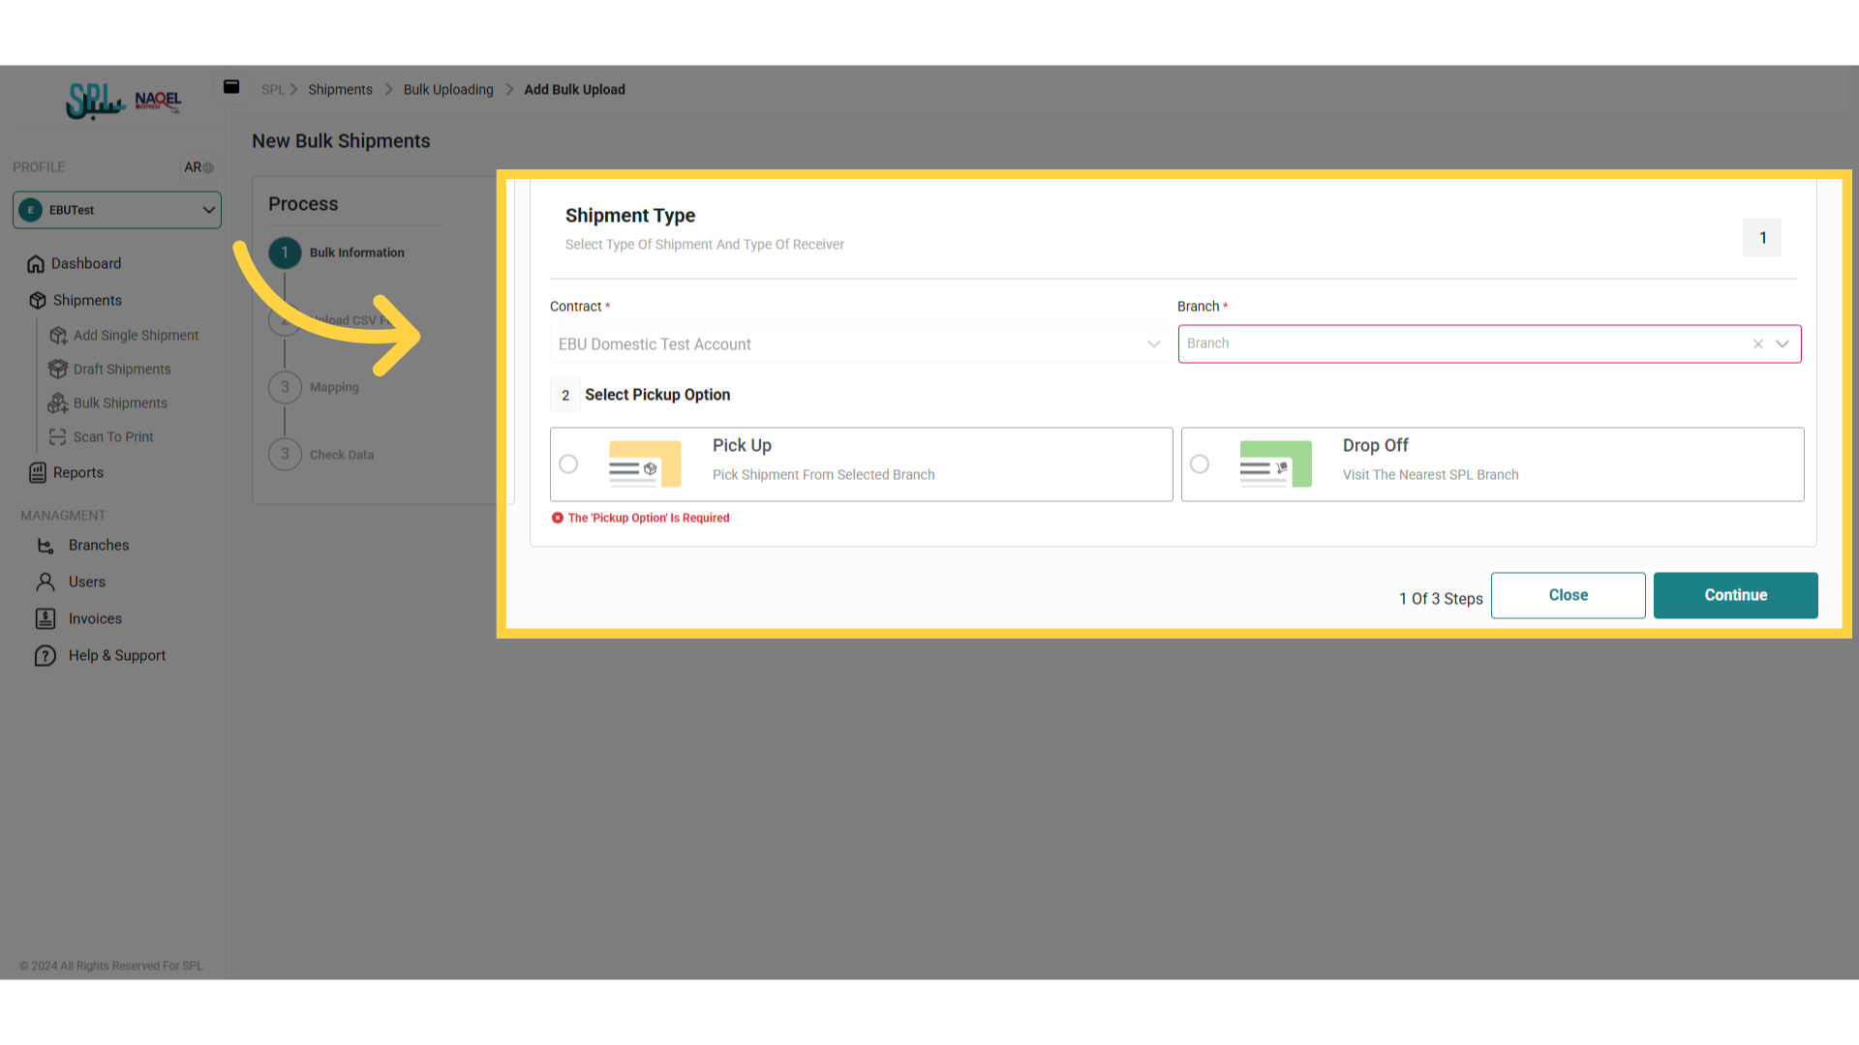Open the Users menu item
Screen dimensions: 1859x1045
click(x=87, y=582)
